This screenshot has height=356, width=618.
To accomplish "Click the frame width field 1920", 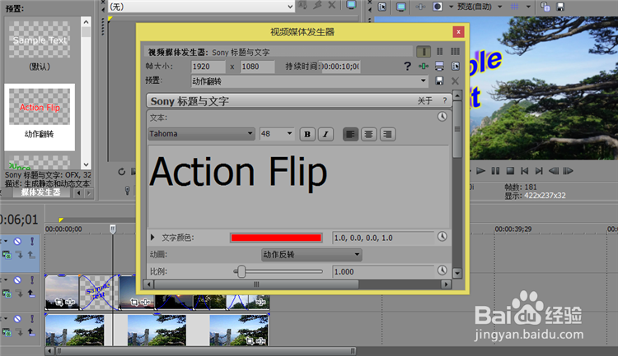I will (x=208, y=67).
